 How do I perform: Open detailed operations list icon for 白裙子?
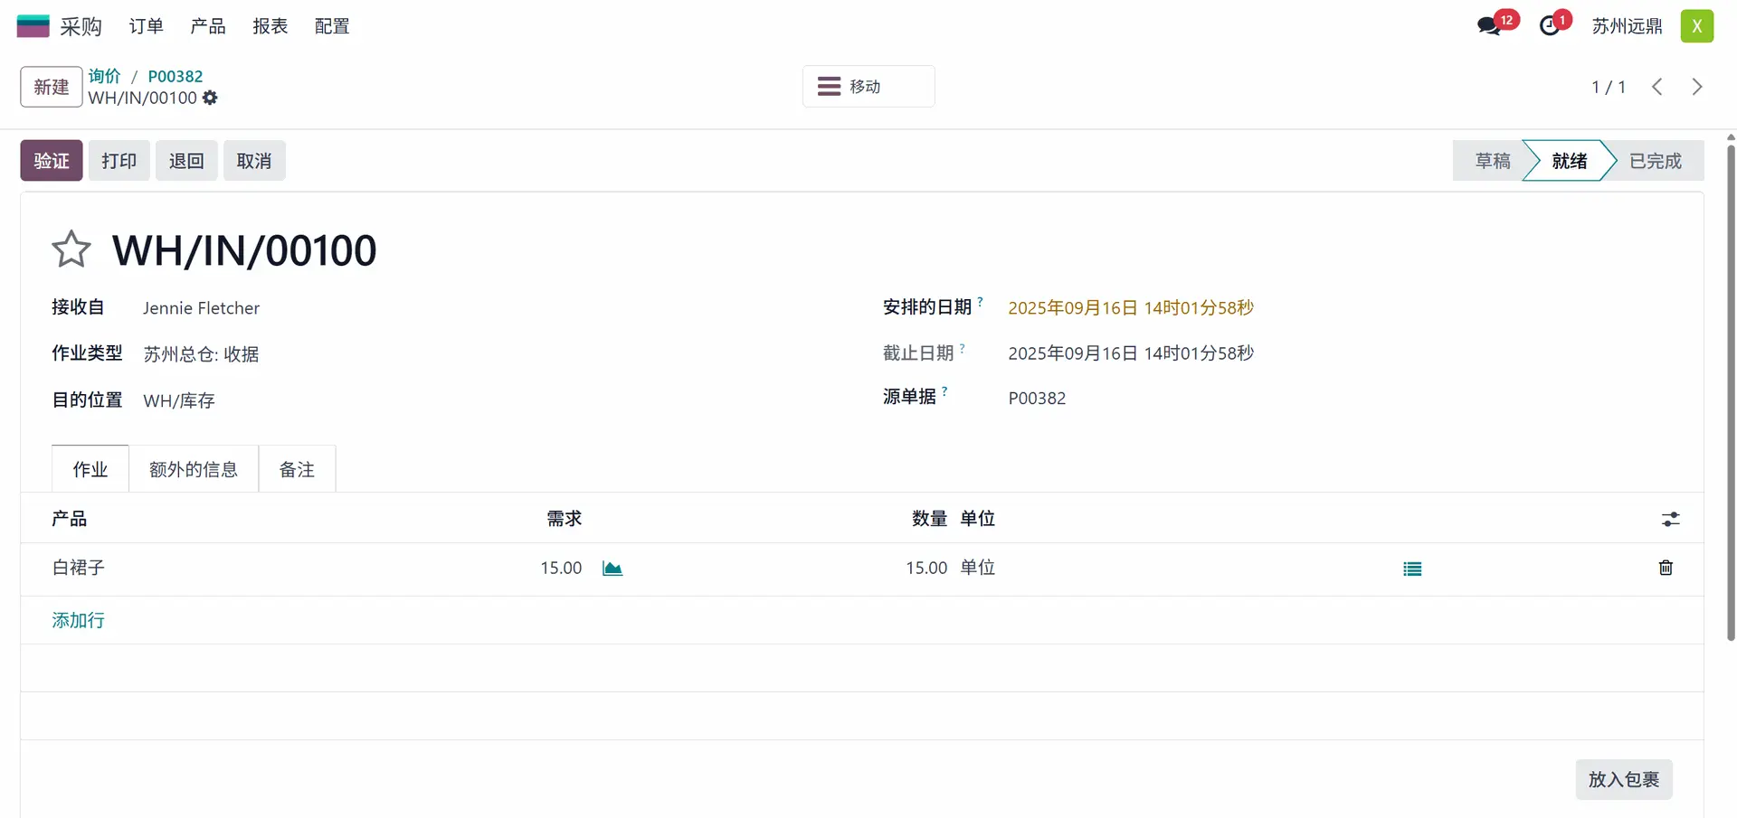(x=1411, y=569)
